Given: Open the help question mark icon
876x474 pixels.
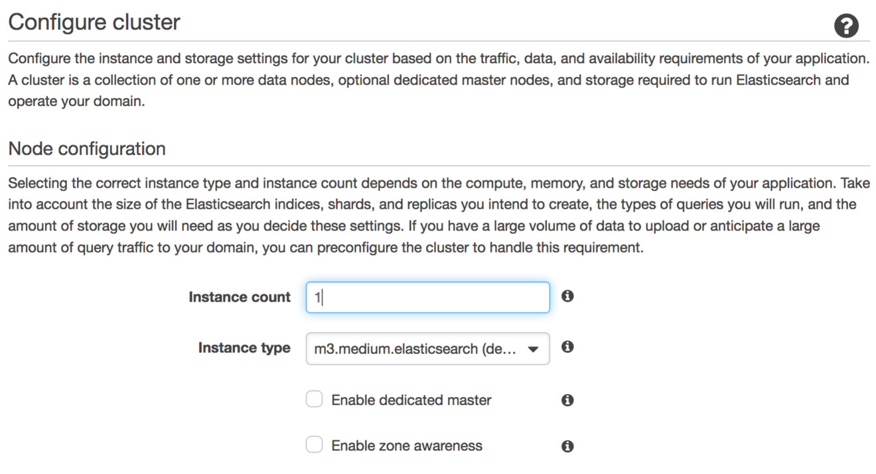Looking at the screenshot, I should 845,27.
